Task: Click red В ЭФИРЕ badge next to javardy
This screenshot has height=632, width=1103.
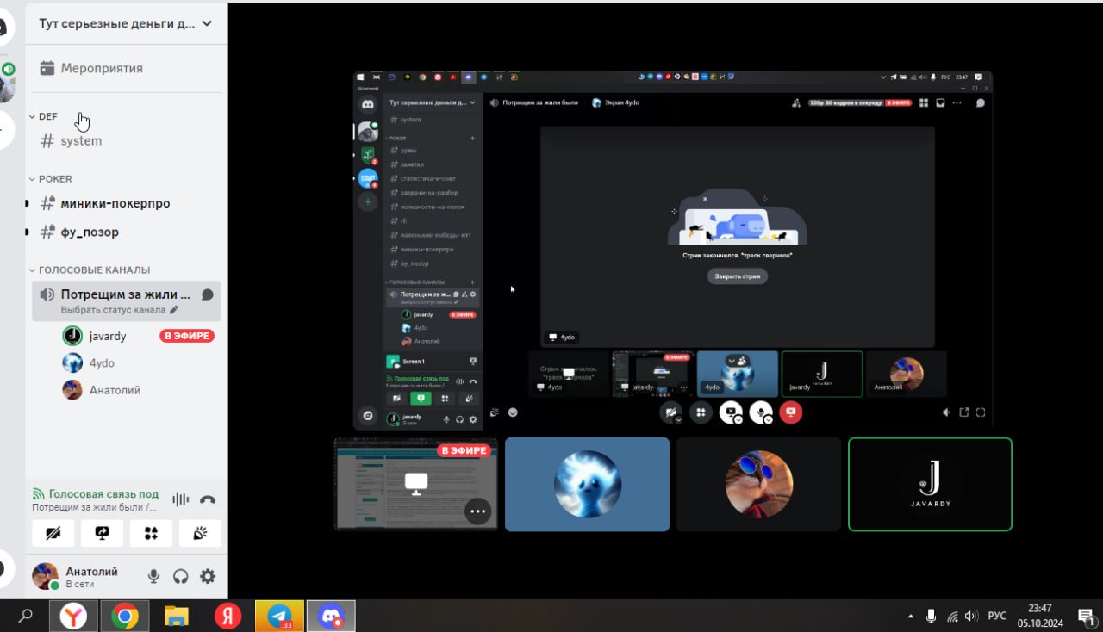Action: click(x=187, y=336)
